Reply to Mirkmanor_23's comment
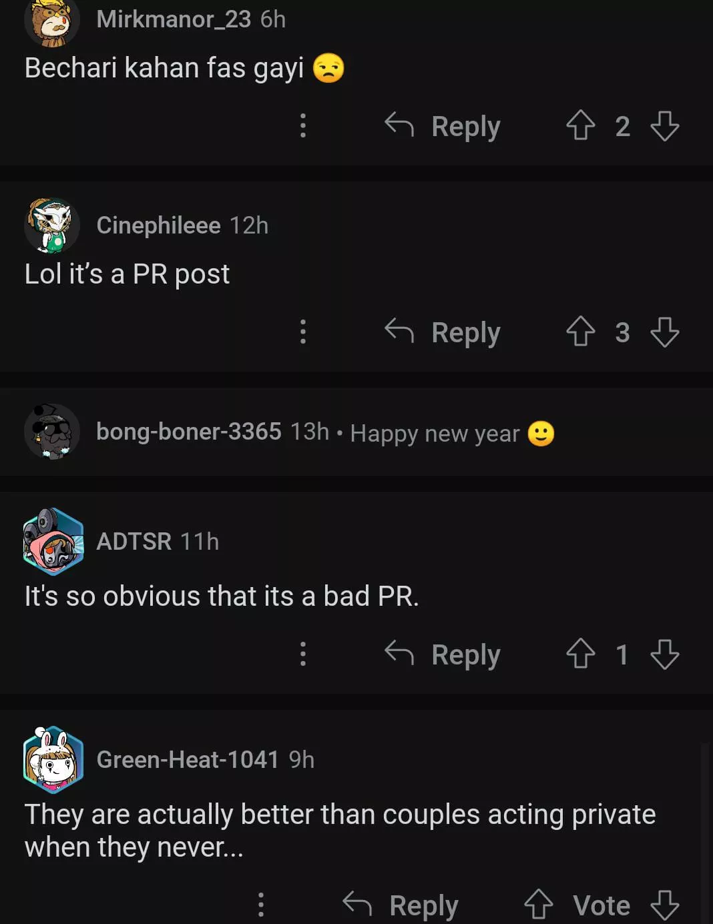This screenshot has width=713, height=924. (x=443, y=126)
